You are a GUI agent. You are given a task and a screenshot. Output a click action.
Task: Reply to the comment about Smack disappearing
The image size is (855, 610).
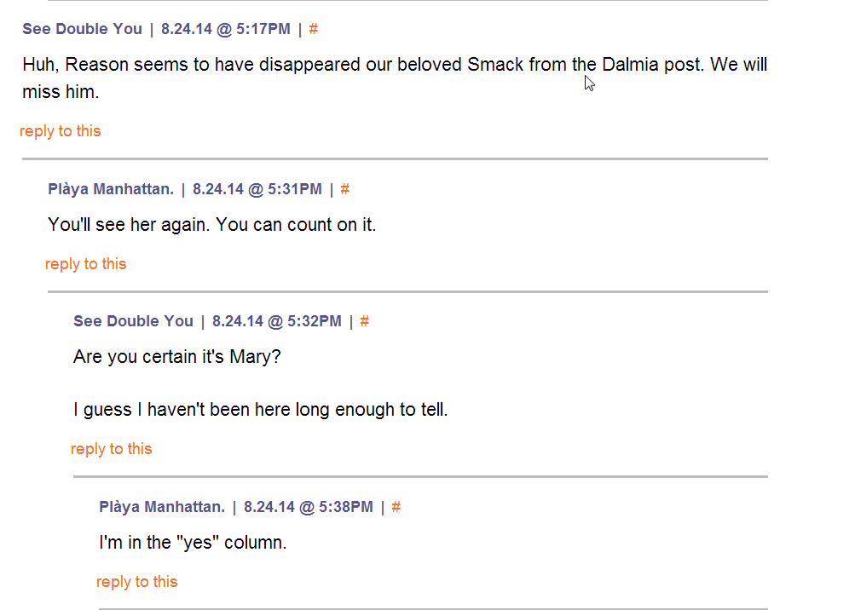click(61, 131)
